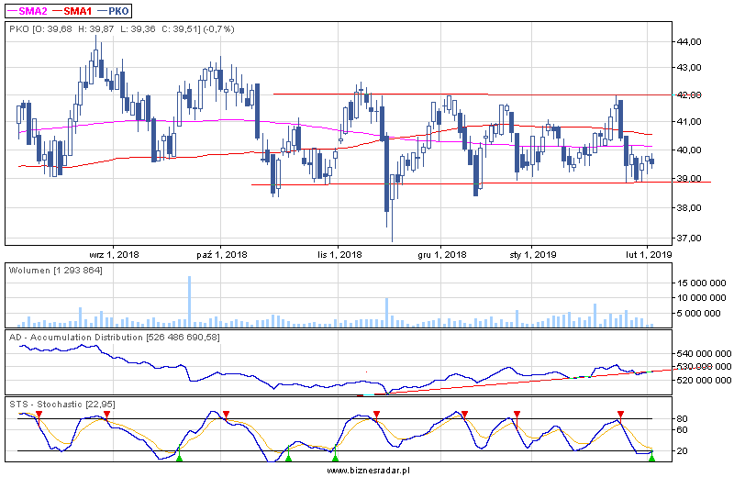Click the rightmost red stochastic sell marker
734x477 pixels.
(x=621, y=415)
